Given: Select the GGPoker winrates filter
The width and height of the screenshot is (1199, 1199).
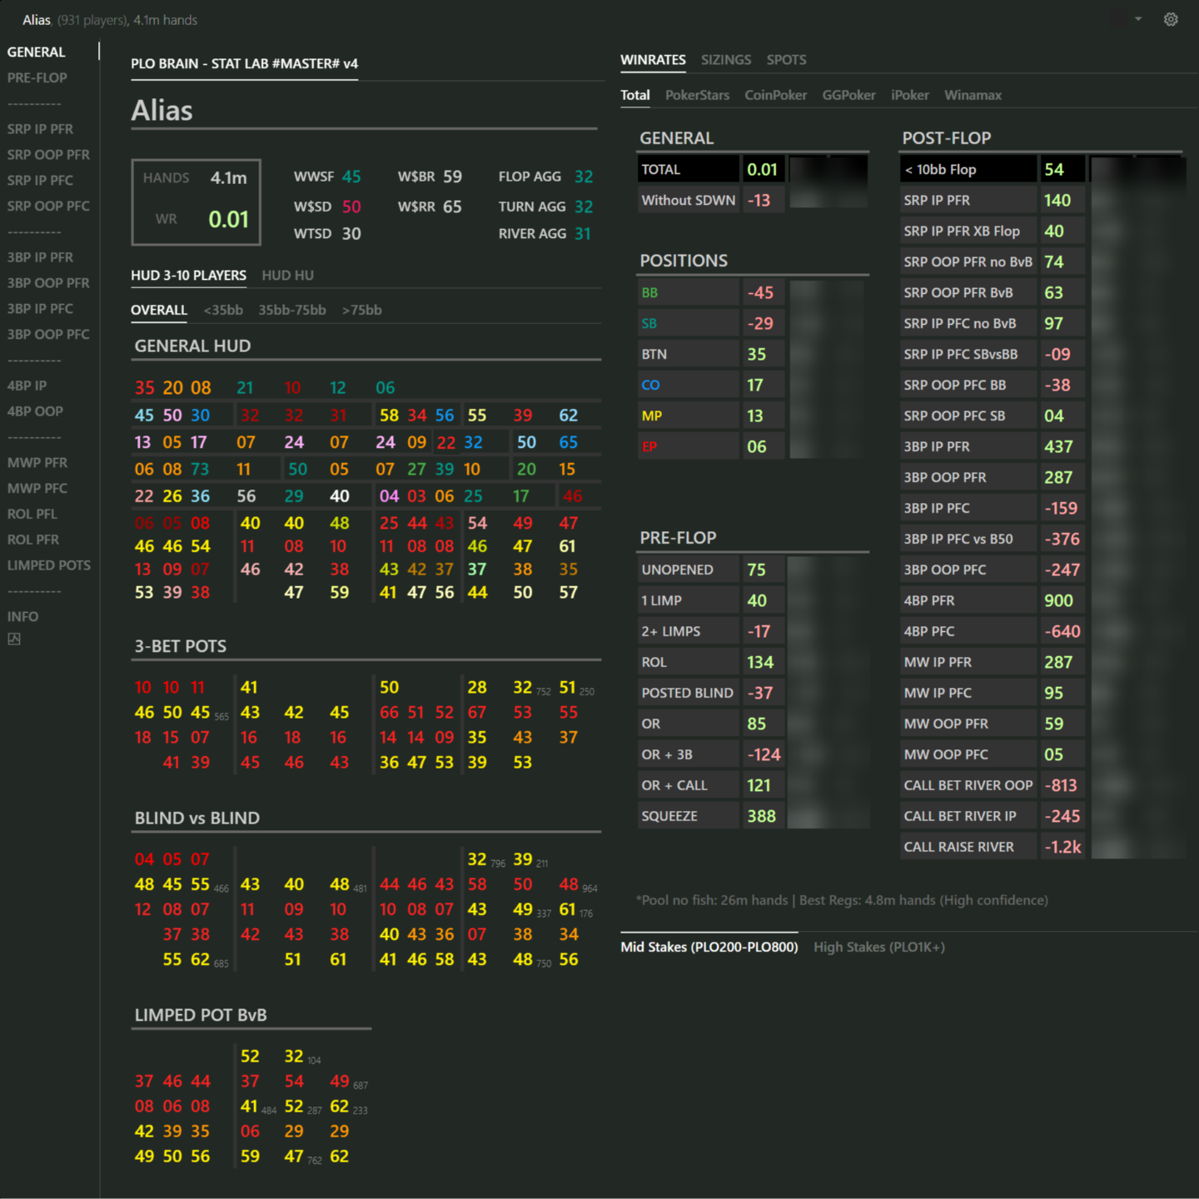Looking at the screenshot, I should 848,95.
